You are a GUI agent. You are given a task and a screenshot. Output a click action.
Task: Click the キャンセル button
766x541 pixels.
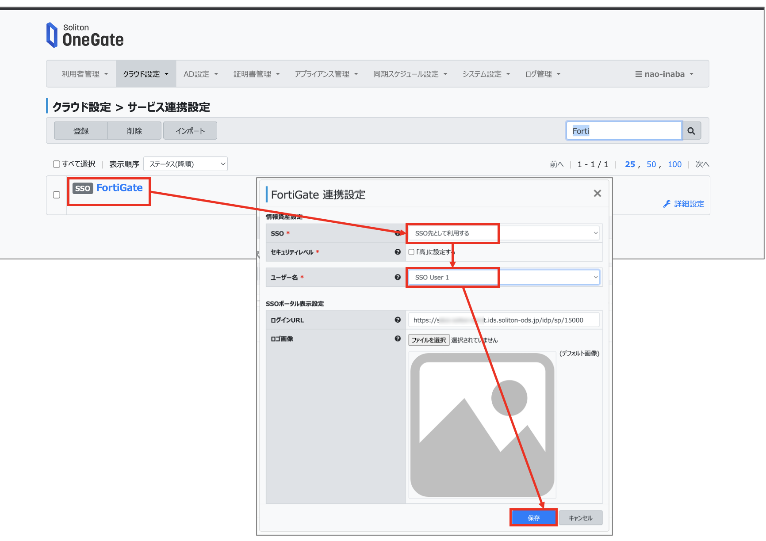click(x=581, y=518)
